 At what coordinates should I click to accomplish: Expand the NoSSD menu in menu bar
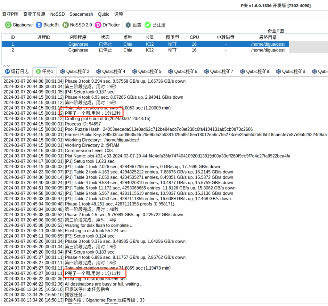tap(57, 14)
